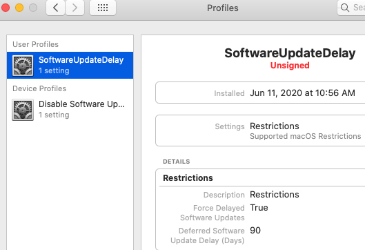365x250 pixels.
Task: Click the deferred delay value 90
Action: tap(255, 231)
